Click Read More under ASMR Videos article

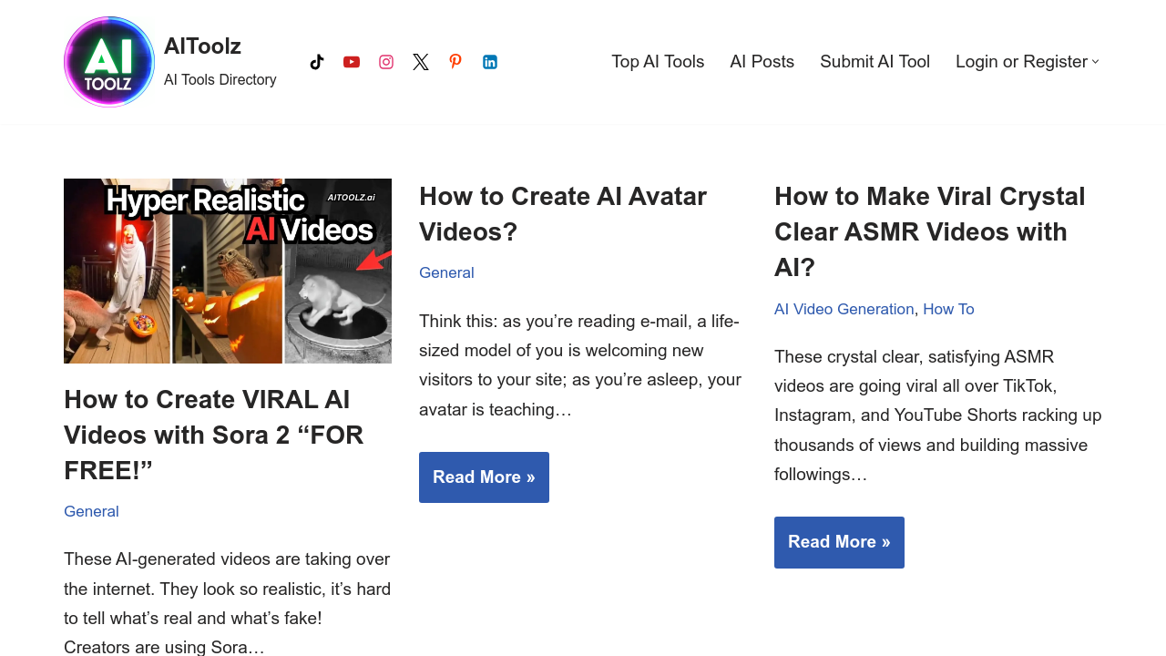839,542
